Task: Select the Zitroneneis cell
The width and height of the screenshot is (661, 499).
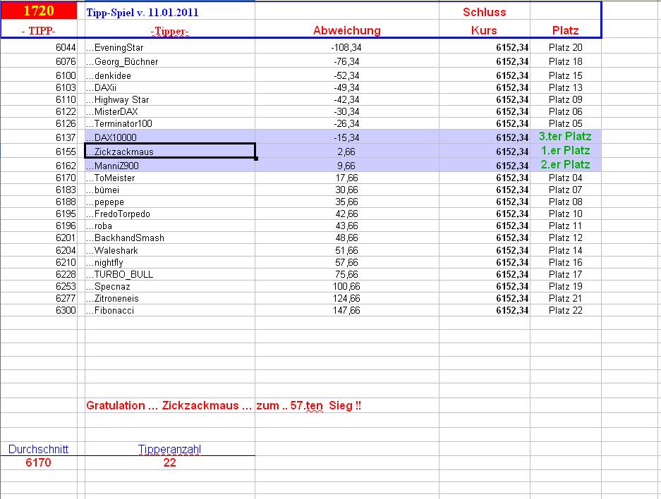Action: click(170, 298)
